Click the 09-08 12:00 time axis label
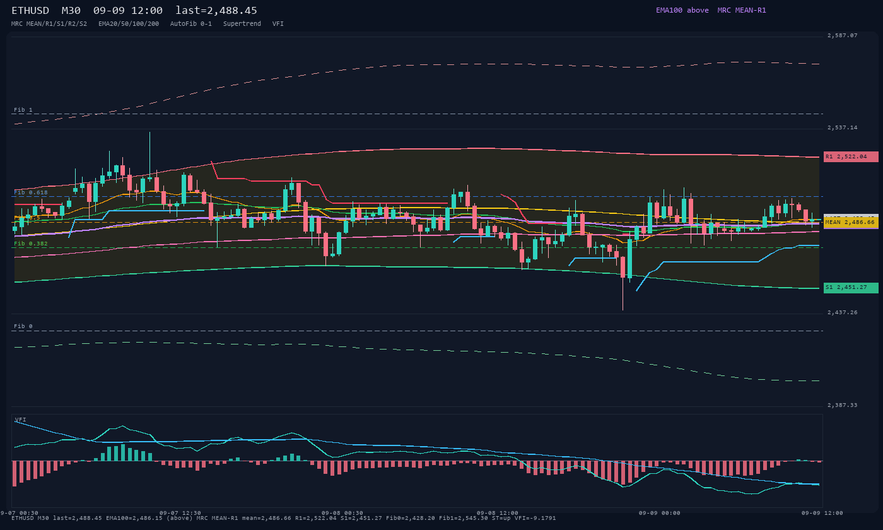Image resolution: width=883 pixels, height=530 pixels. (x=498, y=513)
